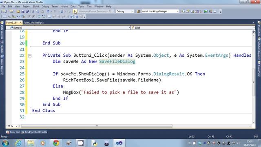Open the find box 'sumit tracking changes' dropdown
The image size is (261, 147).
(178, 11)
